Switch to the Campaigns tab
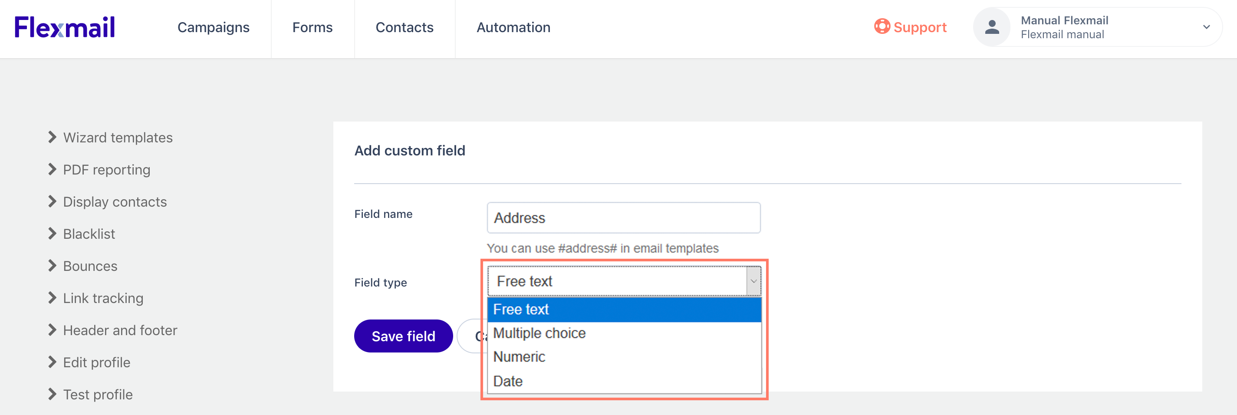Screen dimensions: 1237x415 [213, 27]
